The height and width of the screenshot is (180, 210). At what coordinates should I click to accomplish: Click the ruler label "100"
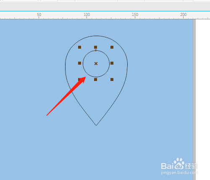tap(87, 15)
